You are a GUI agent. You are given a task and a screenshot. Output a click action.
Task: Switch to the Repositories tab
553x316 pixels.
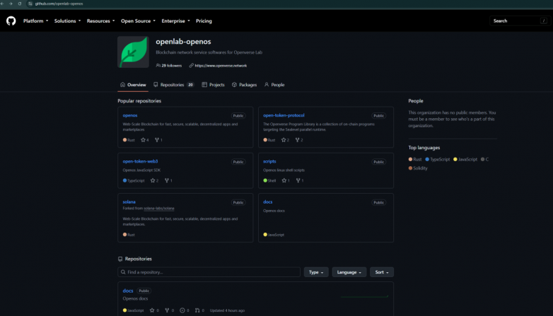pyautogui.click(x=173, y=85)
